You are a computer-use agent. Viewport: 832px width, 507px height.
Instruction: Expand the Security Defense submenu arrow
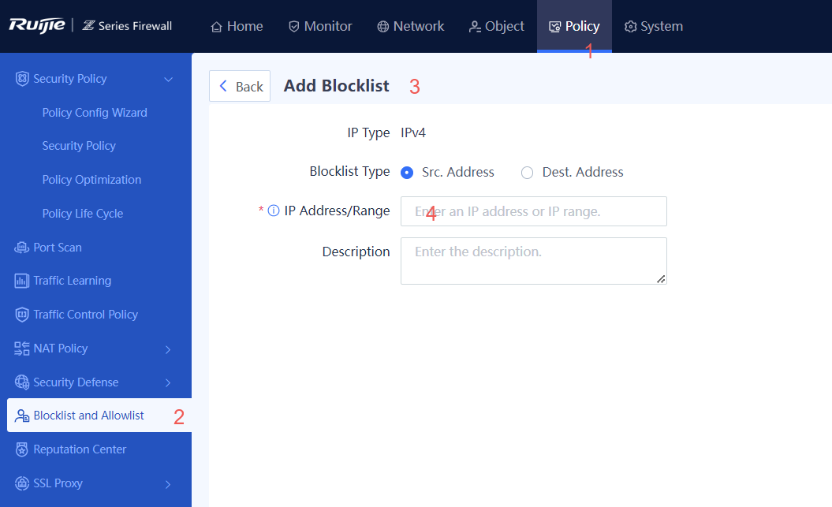(x=168, y=382)
